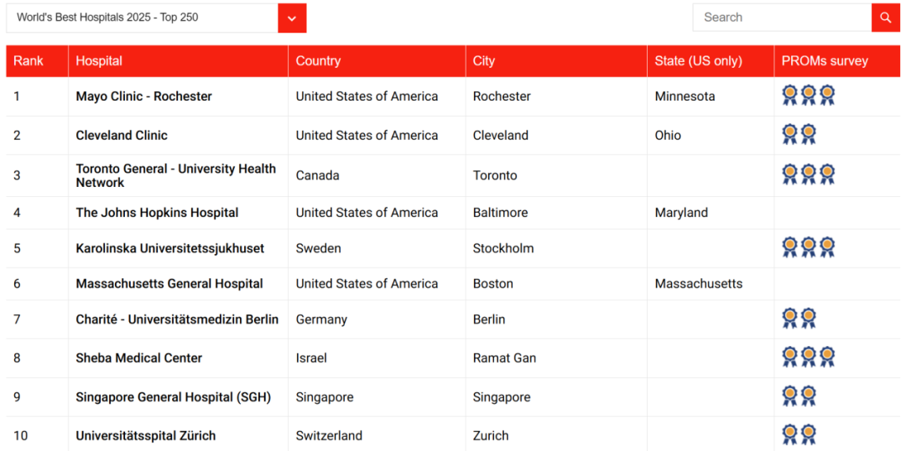Click the PROMs survey column header
Image resolution: width=906 pixels, height=451 pixels.
(825, 61)
